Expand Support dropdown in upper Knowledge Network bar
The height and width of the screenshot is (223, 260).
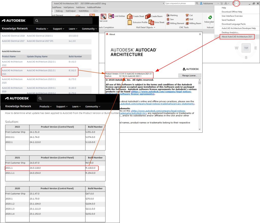pyautogui.click(x=59, y=29)
